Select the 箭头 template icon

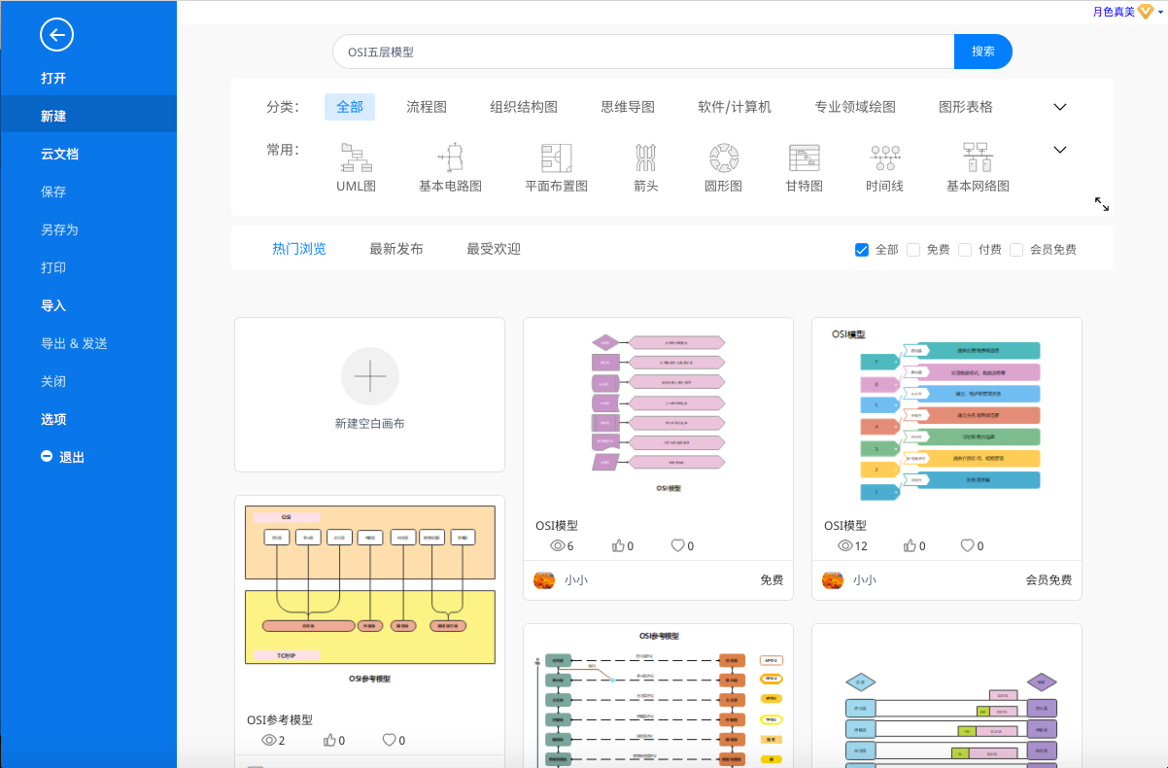click(645, 157)
